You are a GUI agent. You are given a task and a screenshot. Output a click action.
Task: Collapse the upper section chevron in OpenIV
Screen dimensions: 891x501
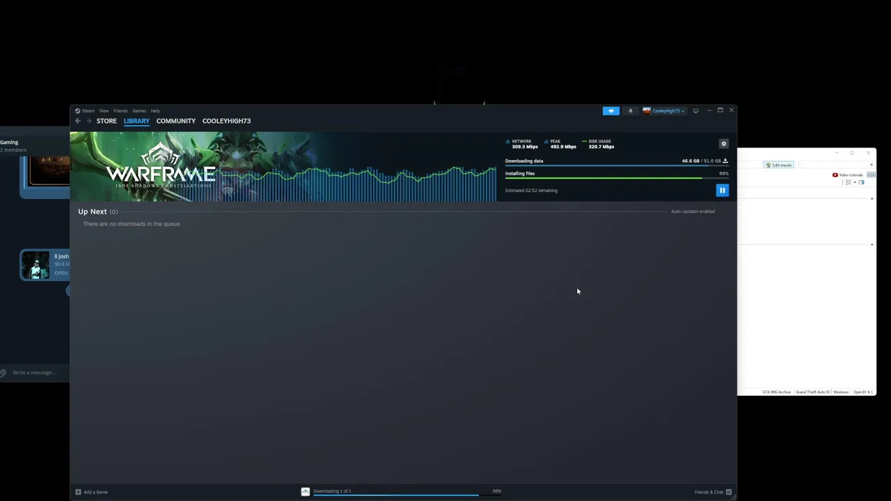(872, 199)
